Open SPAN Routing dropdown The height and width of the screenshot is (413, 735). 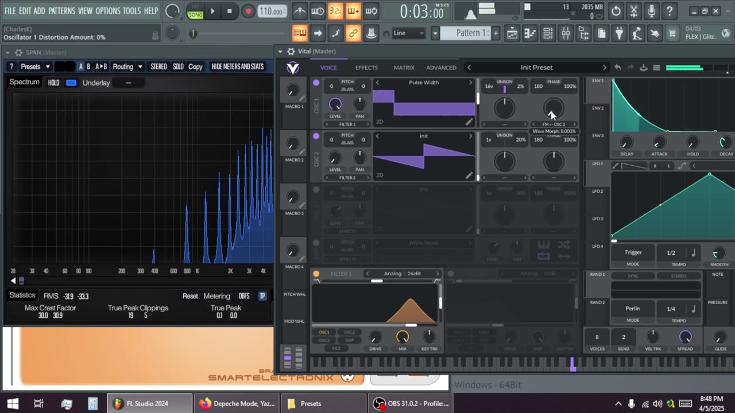pyautogui.click(x=127, y=67)
